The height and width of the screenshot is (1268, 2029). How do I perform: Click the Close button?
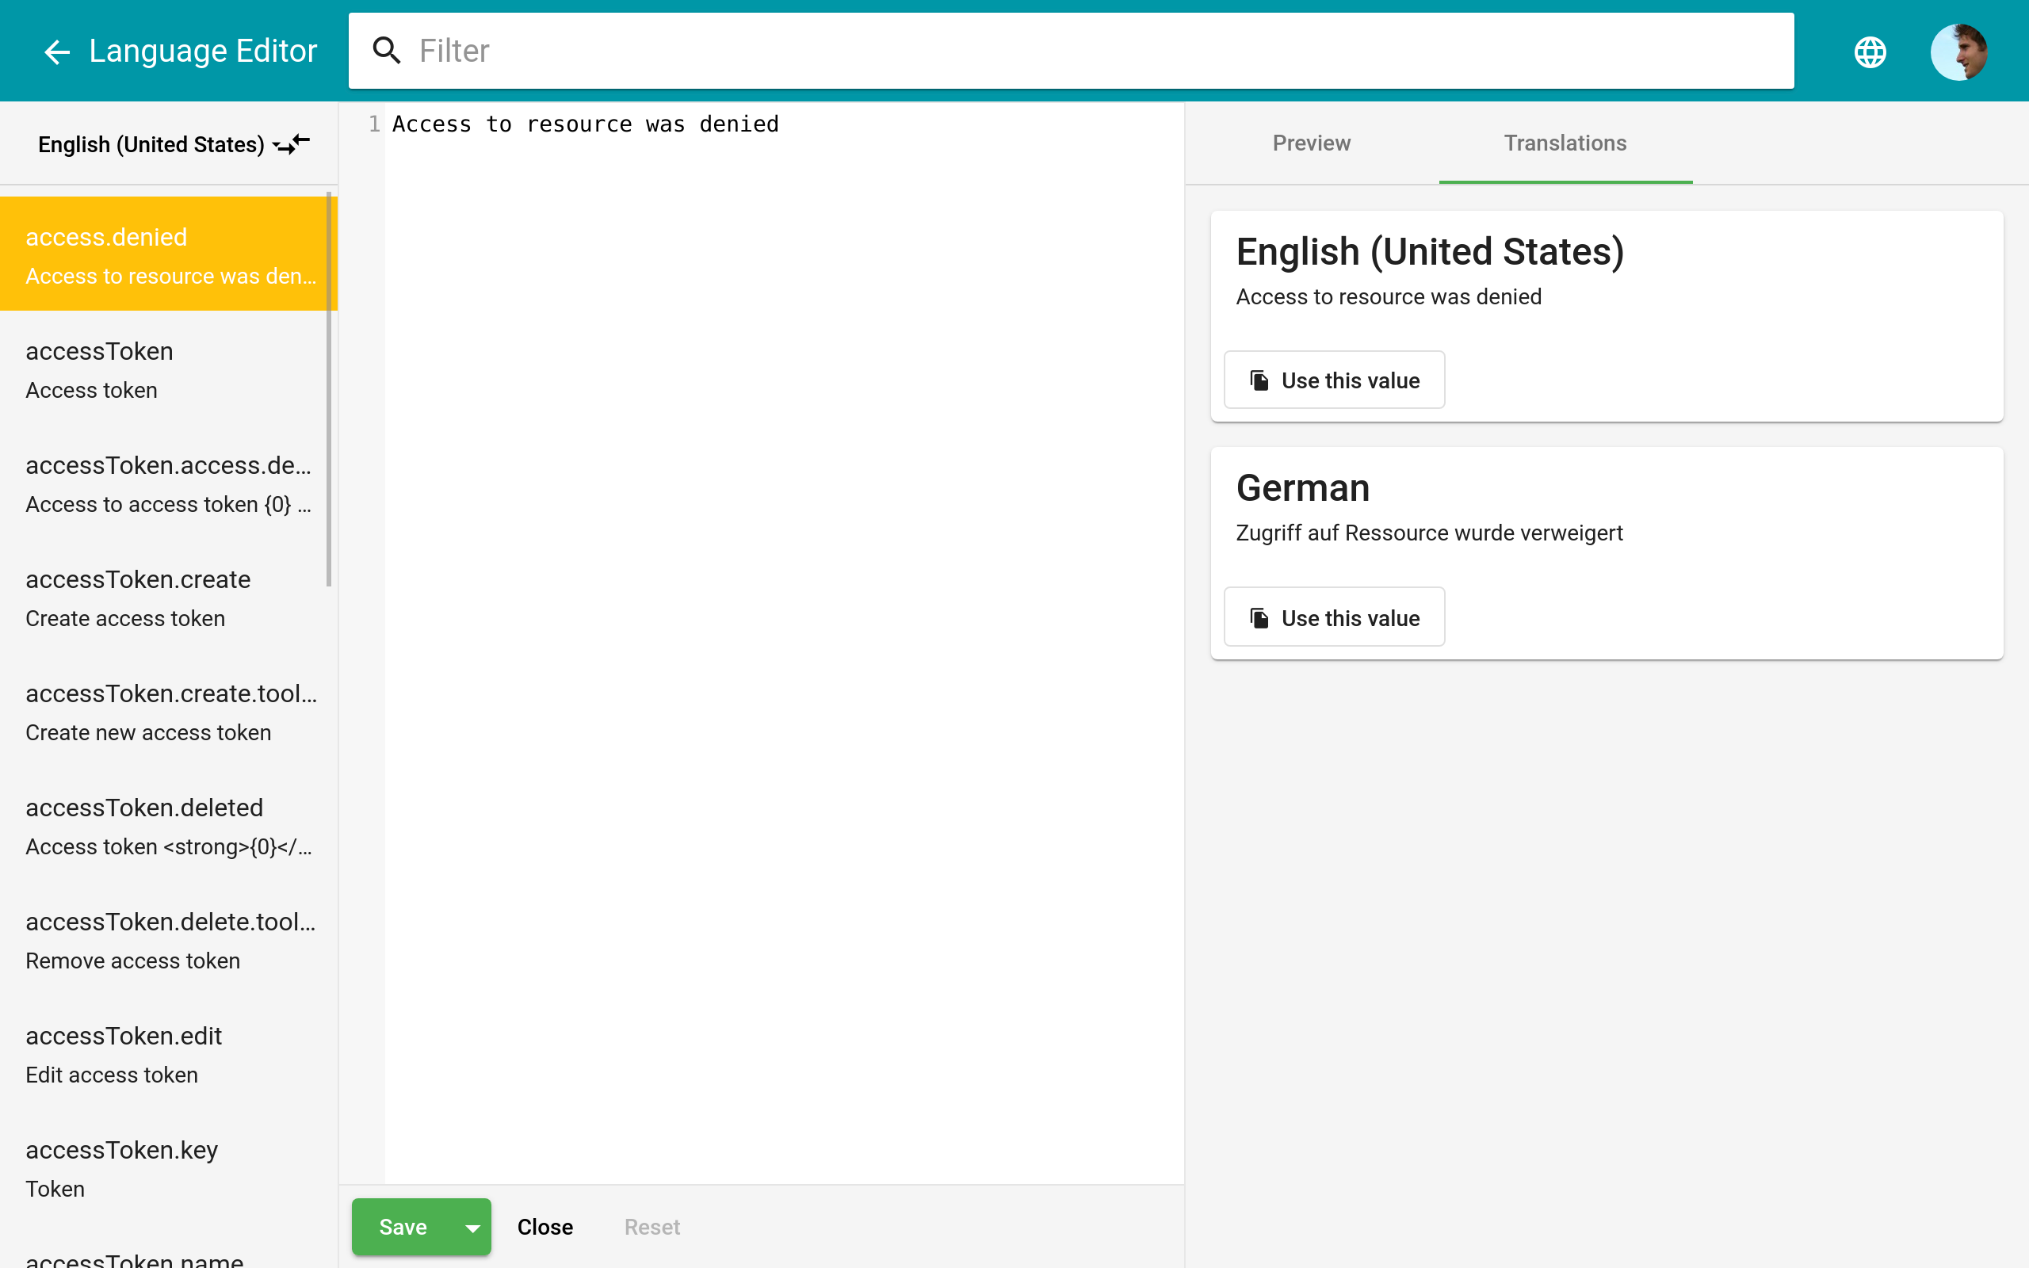[x=545, y=1227]
